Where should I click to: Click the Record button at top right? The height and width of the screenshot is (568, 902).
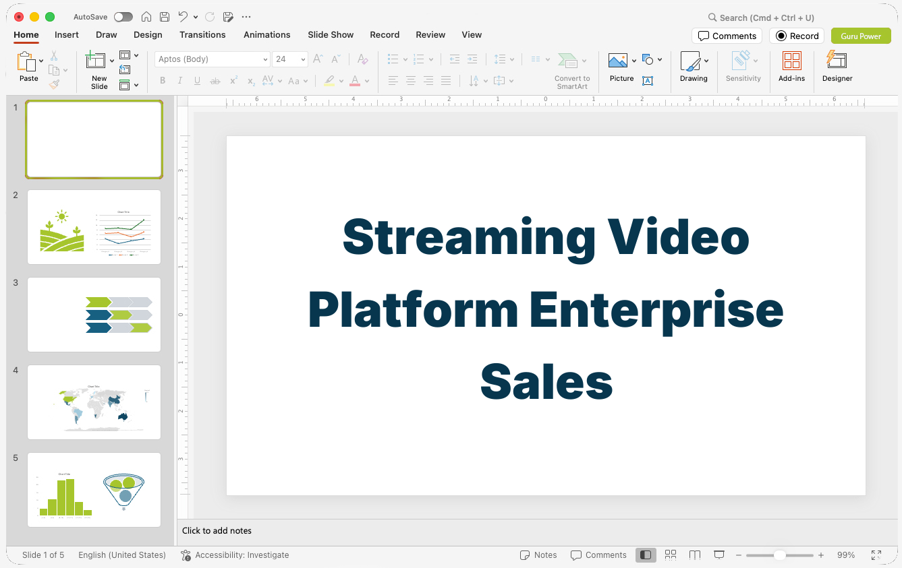[x=797, y=36]
